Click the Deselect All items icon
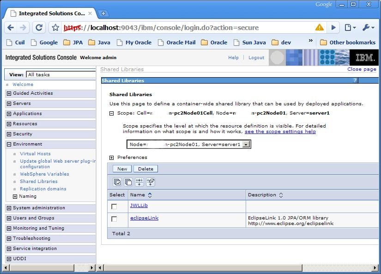 [128, 182]
